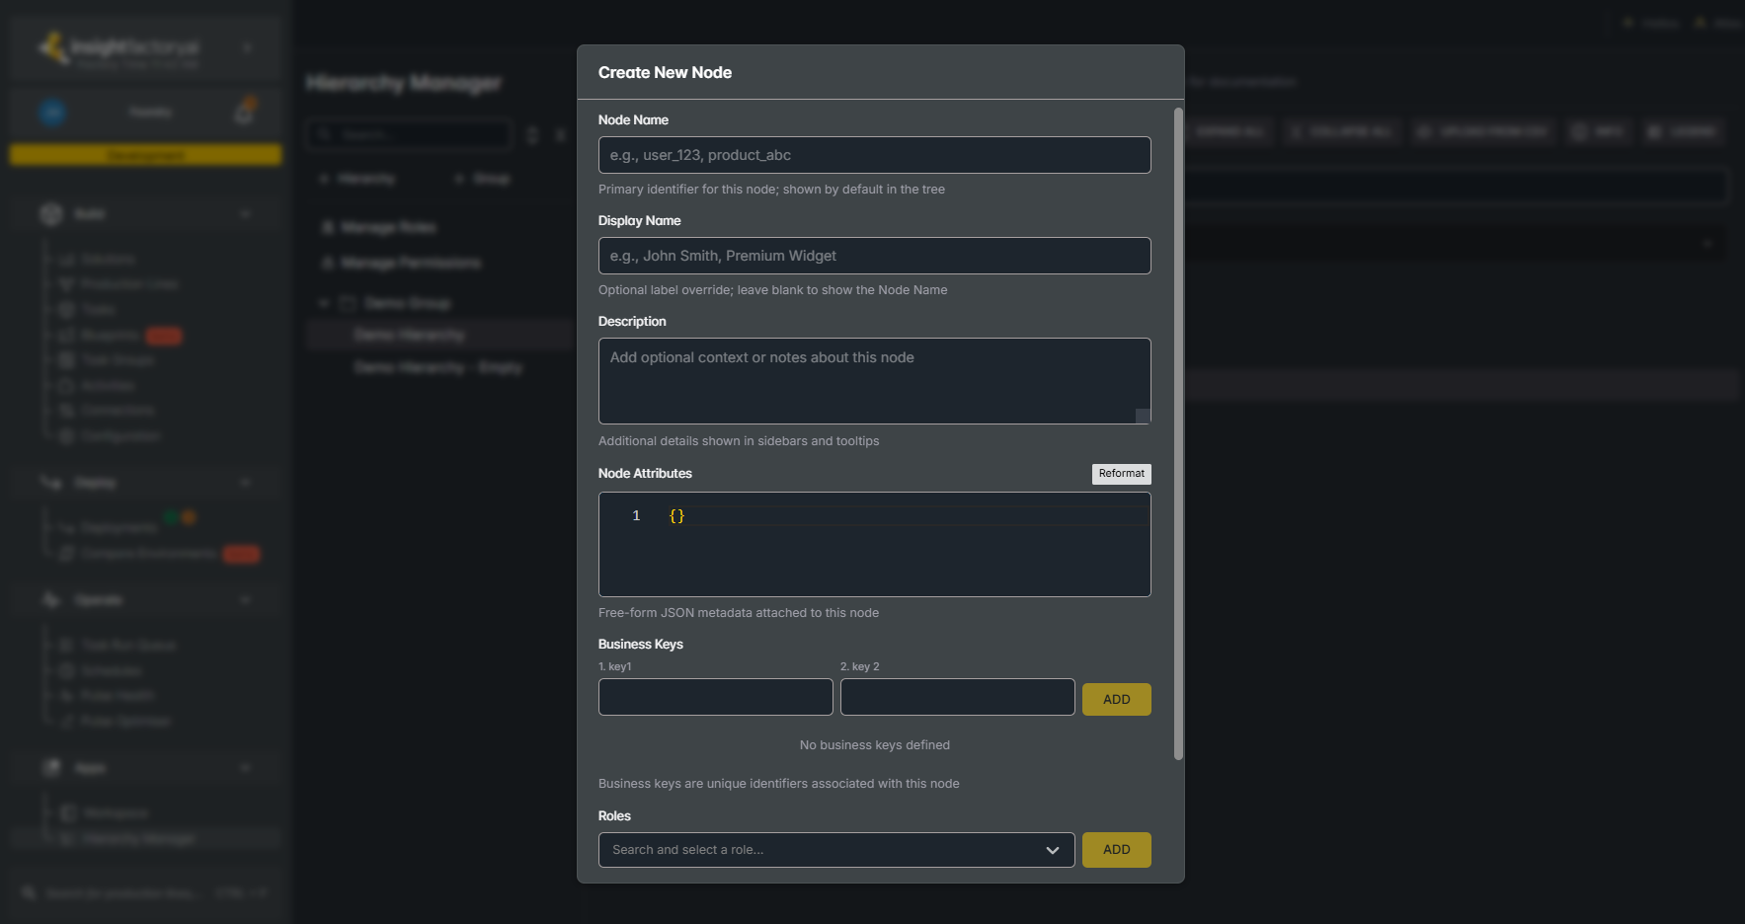This screenshot has height=924, width=1745.
Task: Click the Activities icon in the sidebar
Action: pyautogui.click(x=67, y=386)
